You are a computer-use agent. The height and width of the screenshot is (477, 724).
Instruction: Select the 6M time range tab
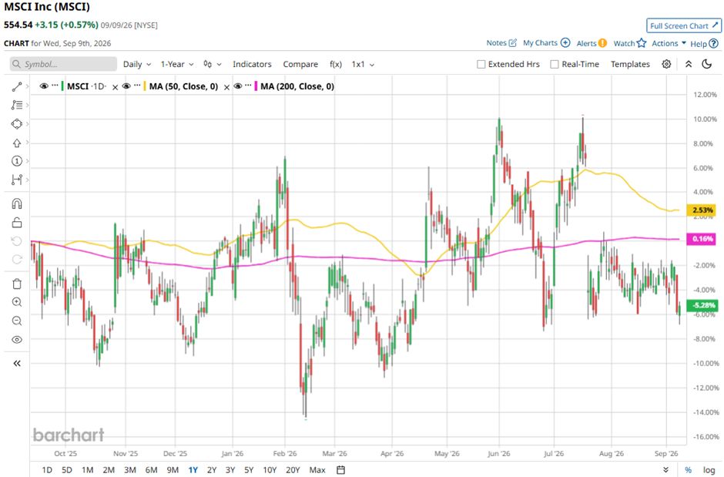click(x=151, y=469)
